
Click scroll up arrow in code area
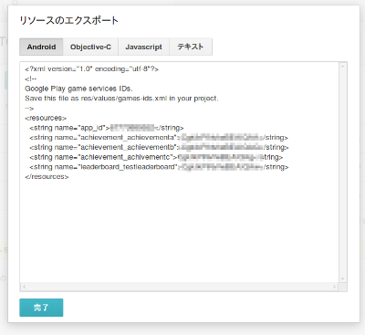(x=343, y=66)
